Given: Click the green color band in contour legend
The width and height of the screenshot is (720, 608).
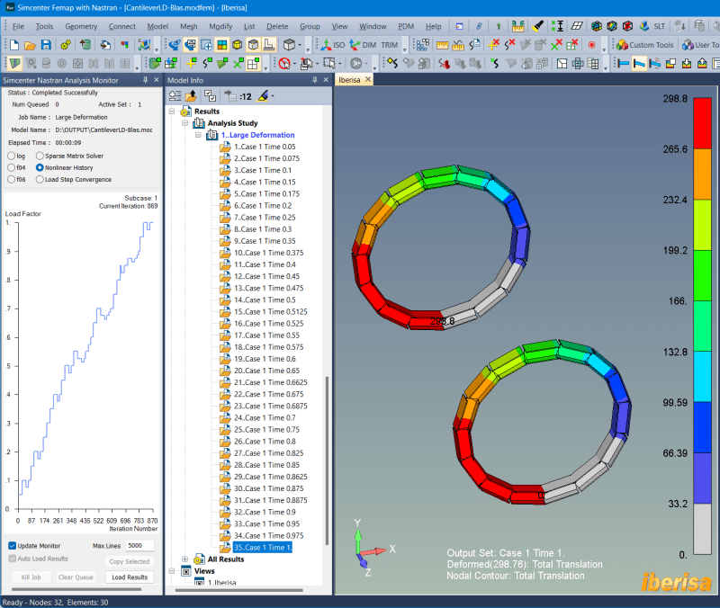Looking at the screenshot, I should click(702, 275).
